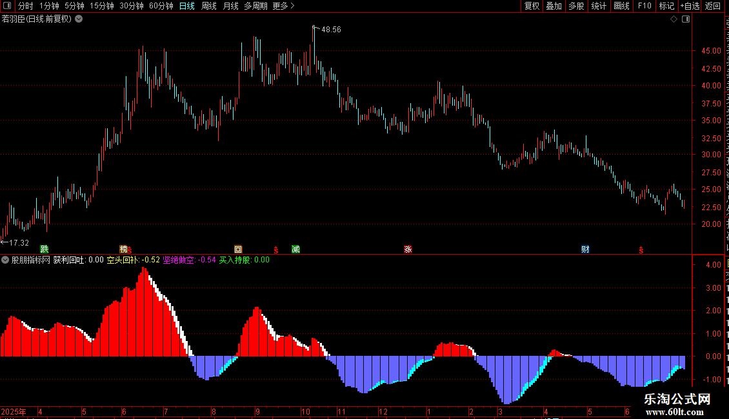Select the 日线 daily chart tab
Viewport: 729px width, 419px height.
pyautogui.click(x=187, y=6)
